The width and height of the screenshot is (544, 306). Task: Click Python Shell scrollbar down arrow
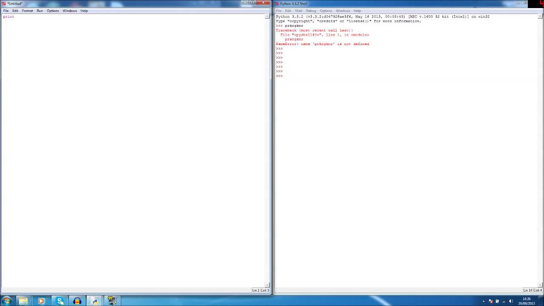click(x=541, y=285)
